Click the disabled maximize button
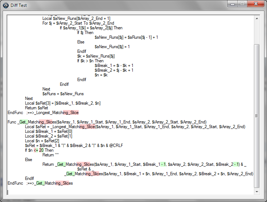 pos(242,4)
